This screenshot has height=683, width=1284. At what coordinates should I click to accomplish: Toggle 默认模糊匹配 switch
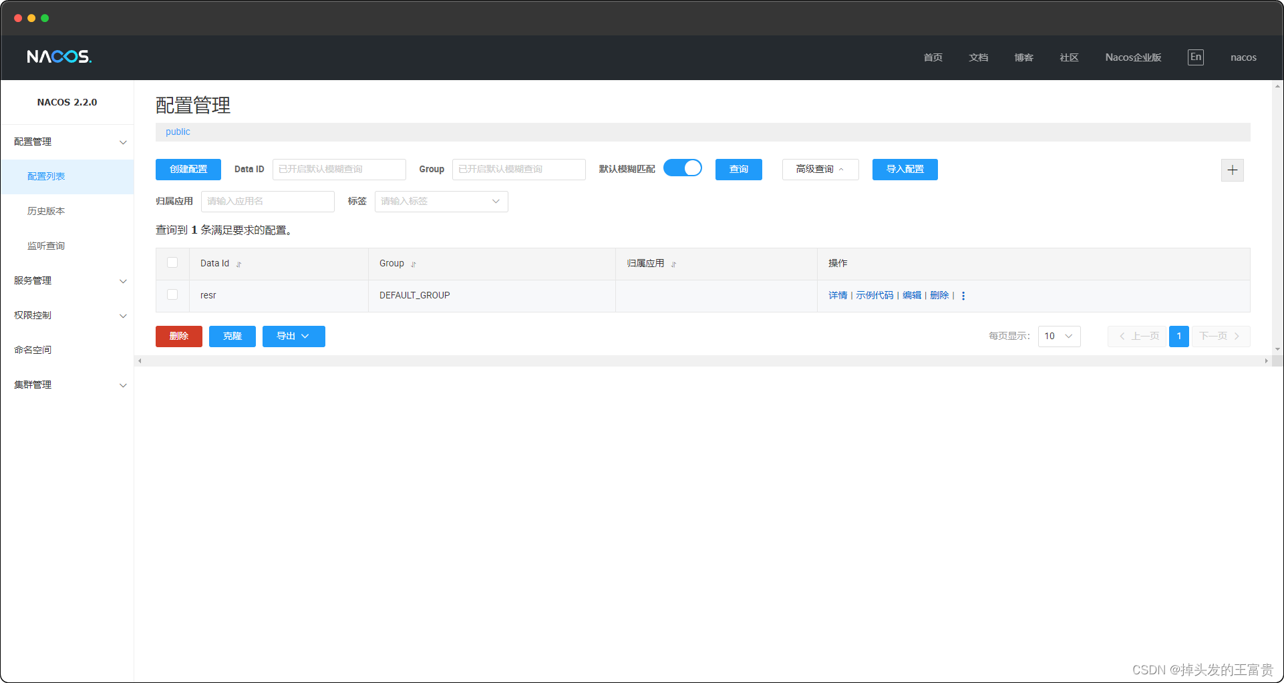pos(682,168)
